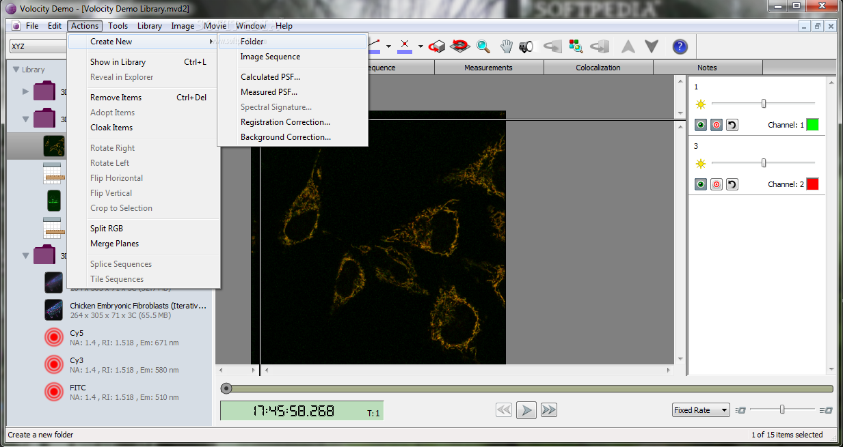Choose Measured PSF... option
The width and height of the screenshot is (843, 447).
coord(293,92)
